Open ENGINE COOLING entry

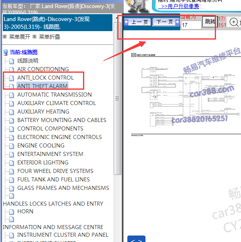pyautogui.click(x=41, y=145)
